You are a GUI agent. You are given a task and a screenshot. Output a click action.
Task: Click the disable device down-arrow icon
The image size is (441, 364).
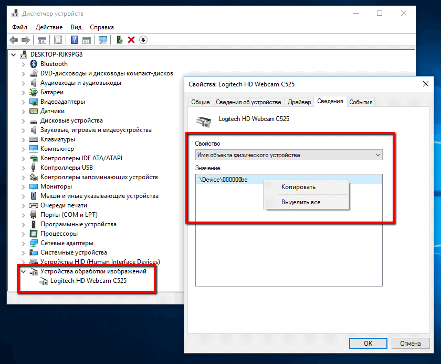tap(143, 40)
